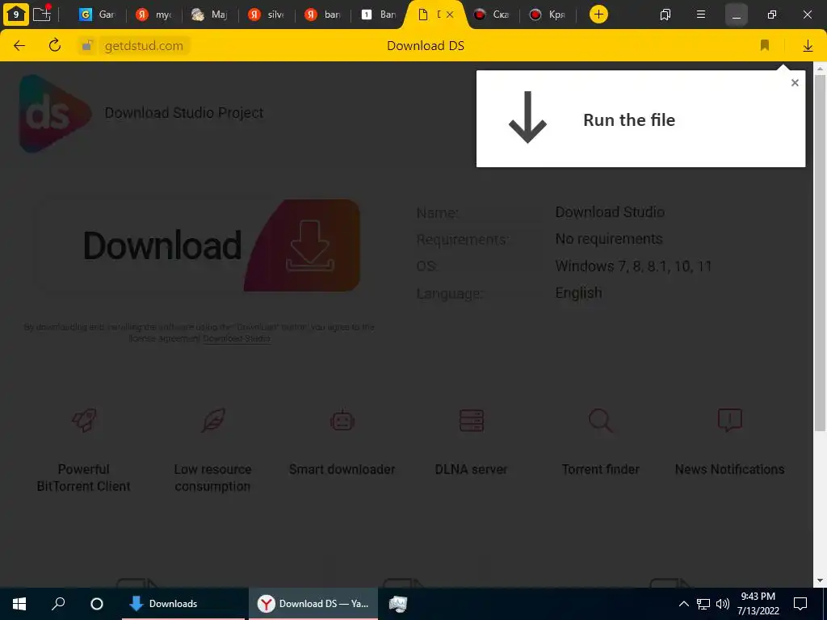Click the Torrent finder magnifier icon
827x620 pixels.
[601, 420]
